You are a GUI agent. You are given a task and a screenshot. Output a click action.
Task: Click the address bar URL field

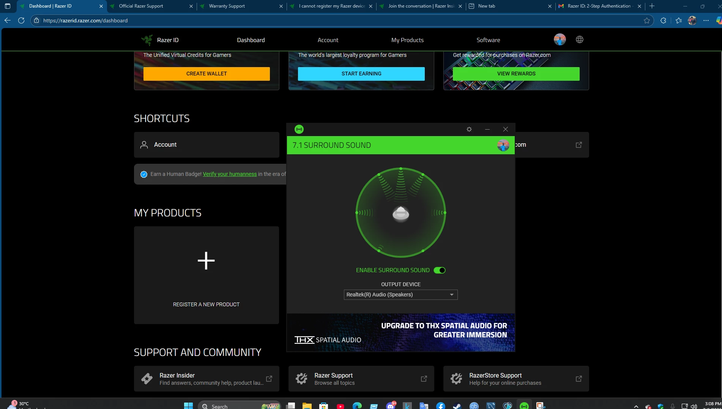pyautogui.click(x=342, y=20)
